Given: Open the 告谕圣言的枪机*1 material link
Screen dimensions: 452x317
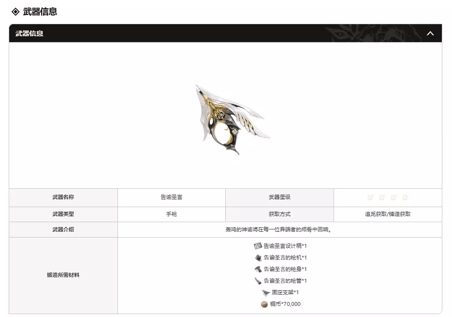Looking at the screenshot, I should [285, 257].
